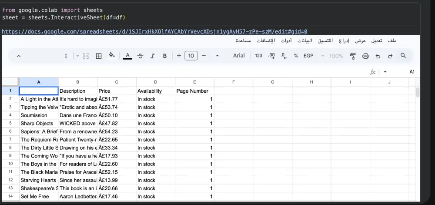
Task: Click the select-all corner box
Action: [10, 82]
